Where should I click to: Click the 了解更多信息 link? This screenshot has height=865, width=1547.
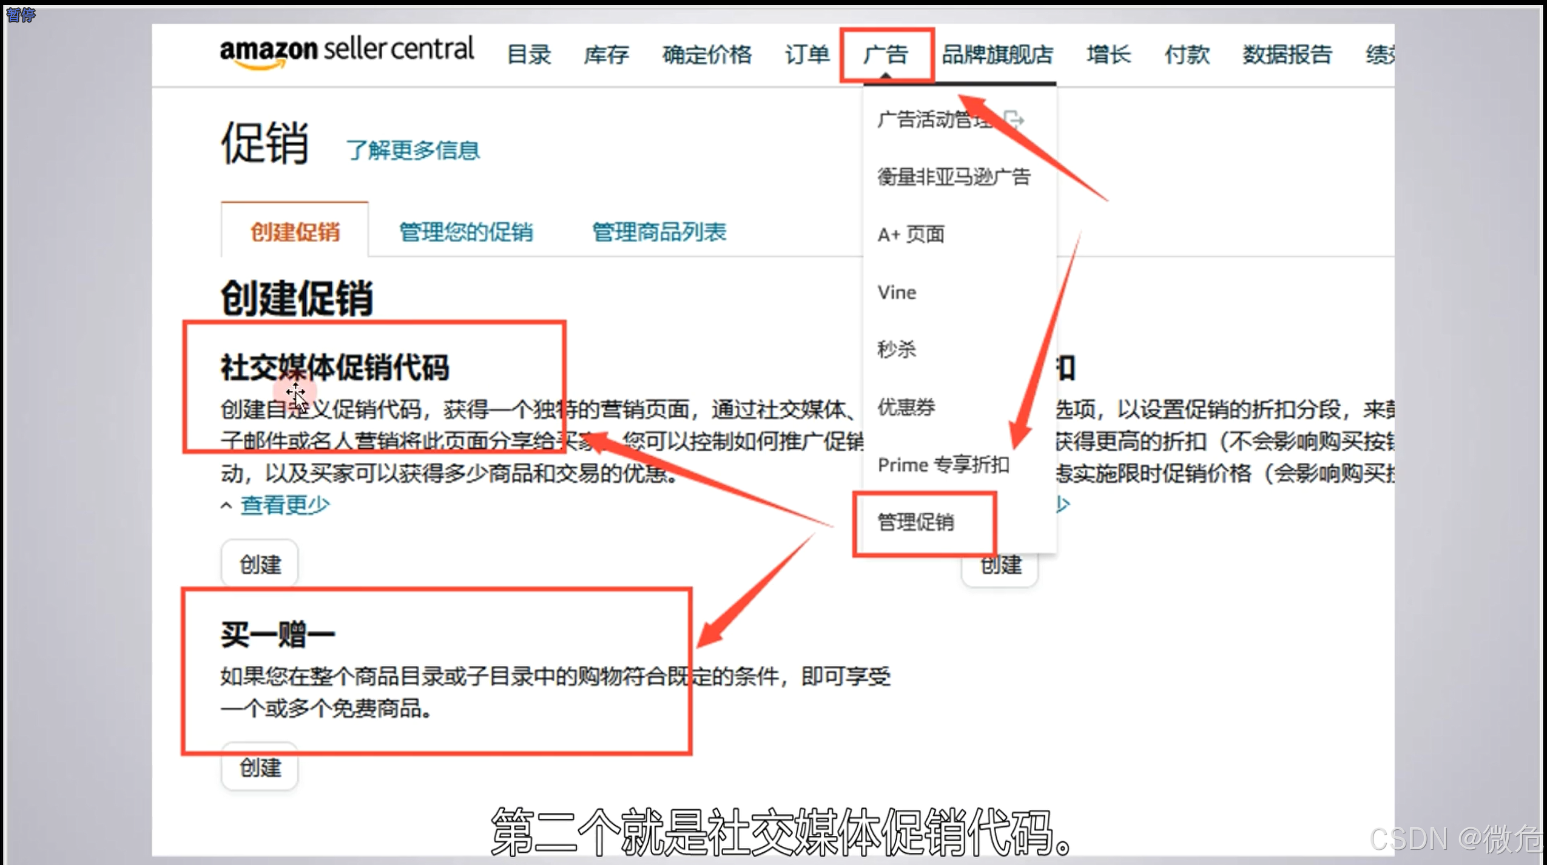(413, 150)
